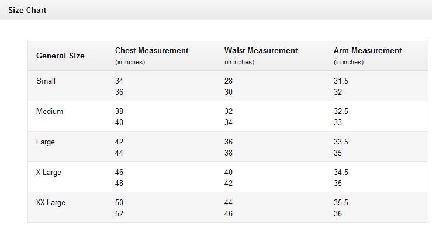Choose the "X Large" size row label
The height and width of the screenshot is (238, 432).
pos(49,173)
